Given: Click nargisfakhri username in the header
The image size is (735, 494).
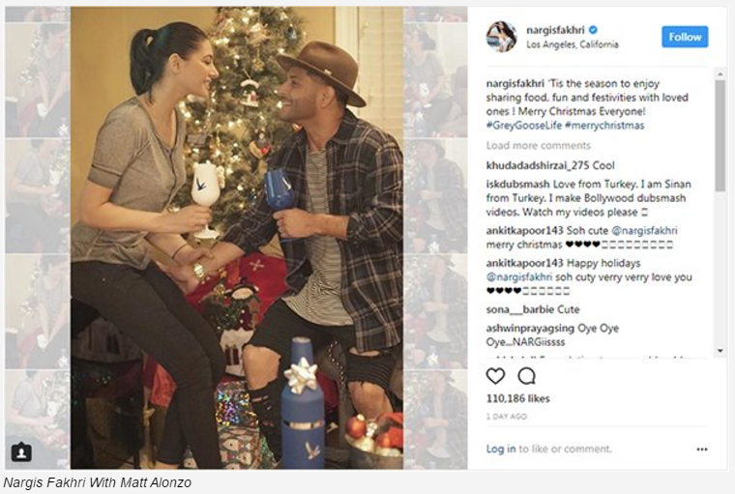Looking at the screenshot, I should [x=555, y=30].
